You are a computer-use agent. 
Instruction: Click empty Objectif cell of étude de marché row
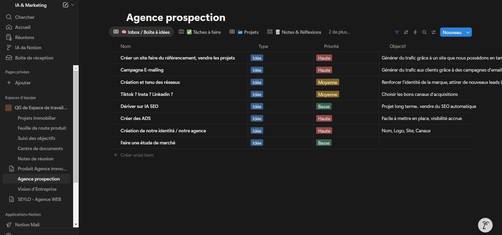coord(425,143)
